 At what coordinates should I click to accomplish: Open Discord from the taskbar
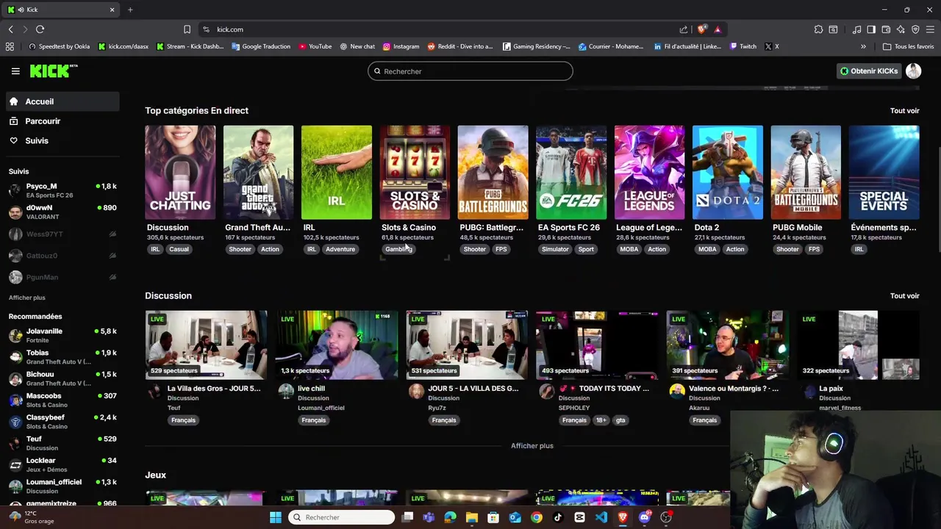point(645,517)
